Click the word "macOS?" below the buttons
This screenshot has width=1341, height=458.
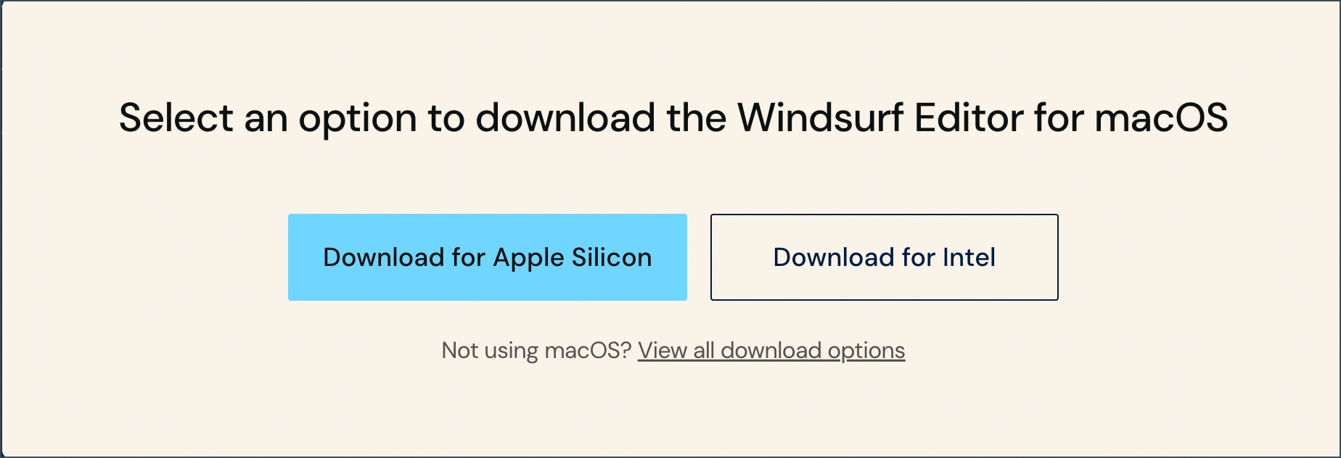pyautogui.click(x=589, y=351)
